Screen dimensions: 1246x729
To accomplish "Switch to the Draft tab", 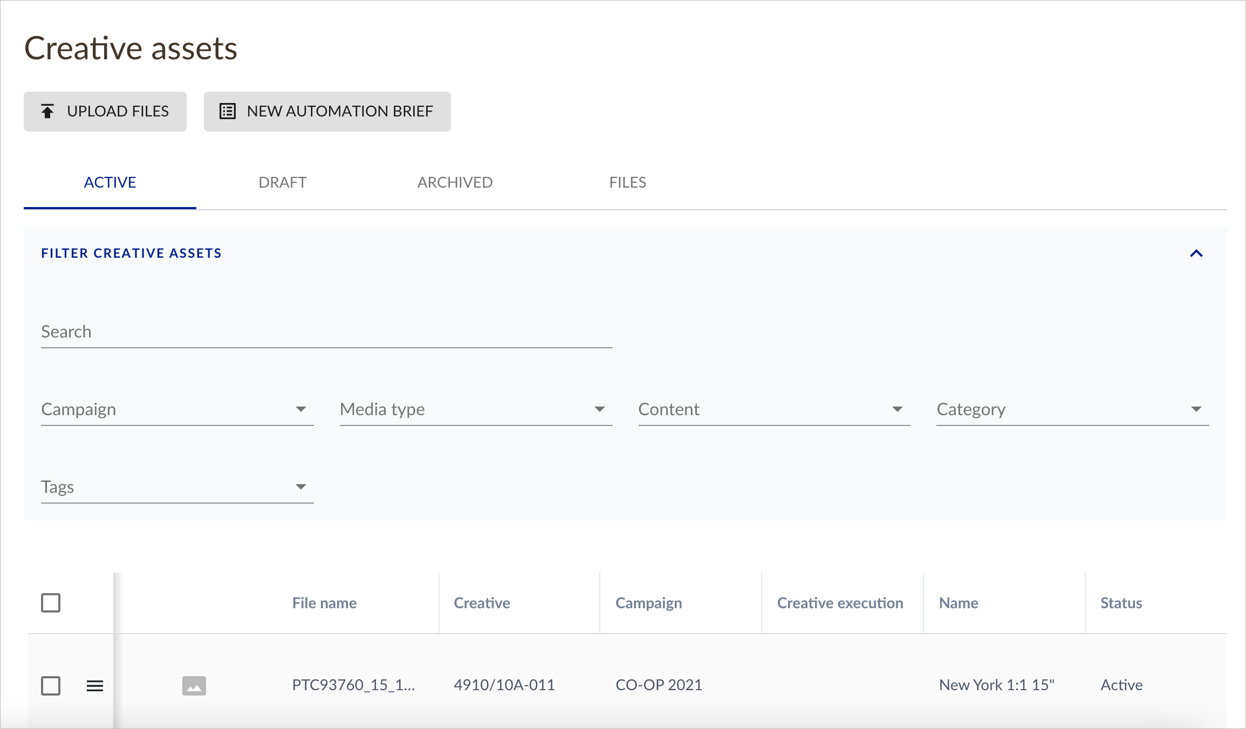I will [283, 182].
